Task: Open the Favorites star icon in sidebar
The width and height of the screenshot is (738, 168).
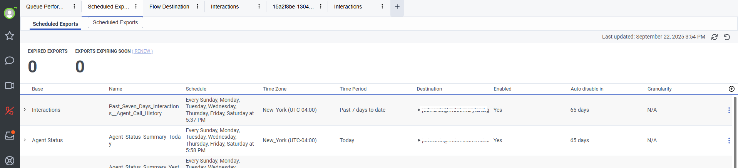Action: coord(10,36)
